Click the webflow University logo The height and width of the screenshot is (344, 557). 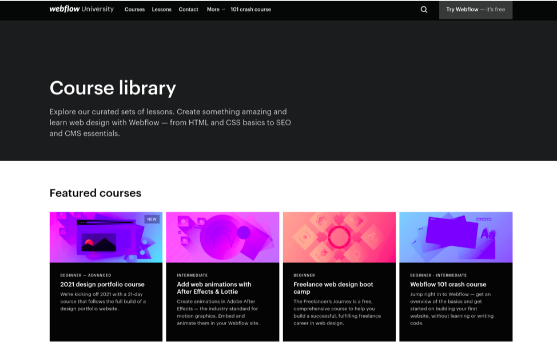81,9
